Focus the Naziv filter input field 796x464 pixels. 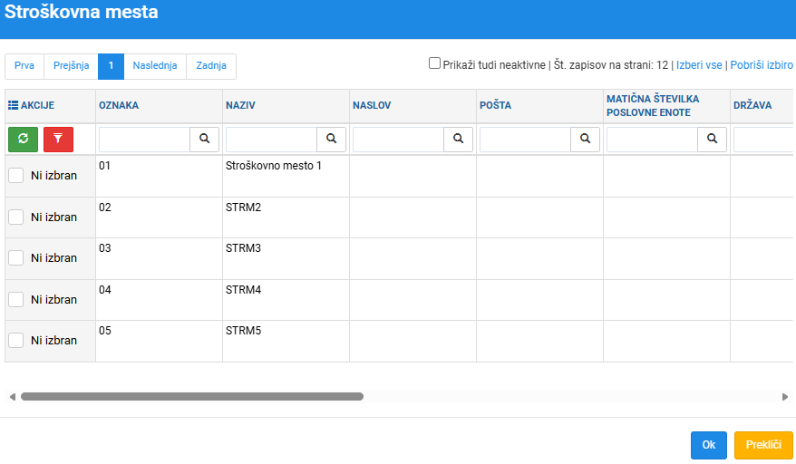272,139
